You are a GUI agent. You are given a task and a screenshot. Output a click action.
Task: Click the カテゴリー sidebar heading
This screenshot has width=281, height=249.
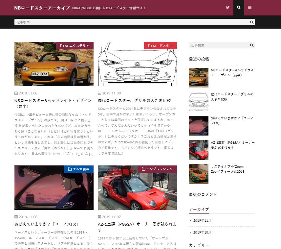point(199,245)
